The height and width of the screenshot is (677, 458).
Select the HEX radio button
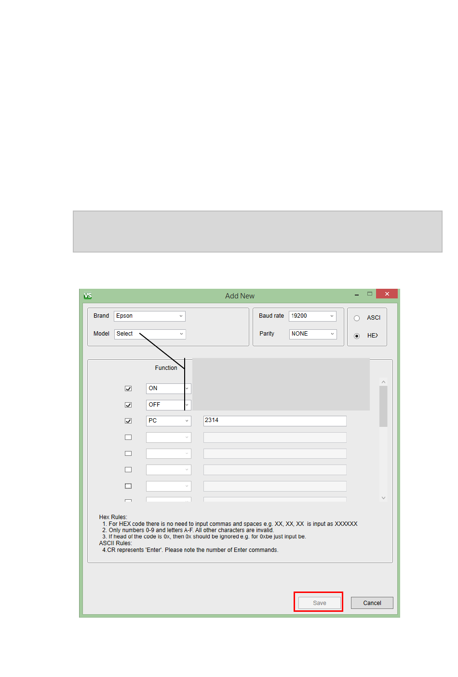pyautogui.click(x=357, y=336)
